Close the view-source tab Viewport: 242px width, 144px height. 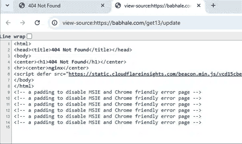coord(199,6)
